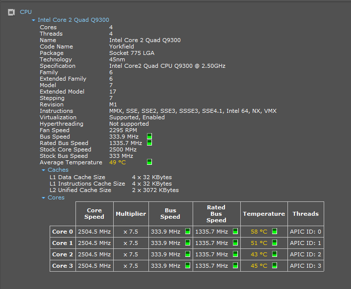351x289 pixels.
Task: Click the Core 1 row label
Action: pyautogui.click(x=63, y=243)
